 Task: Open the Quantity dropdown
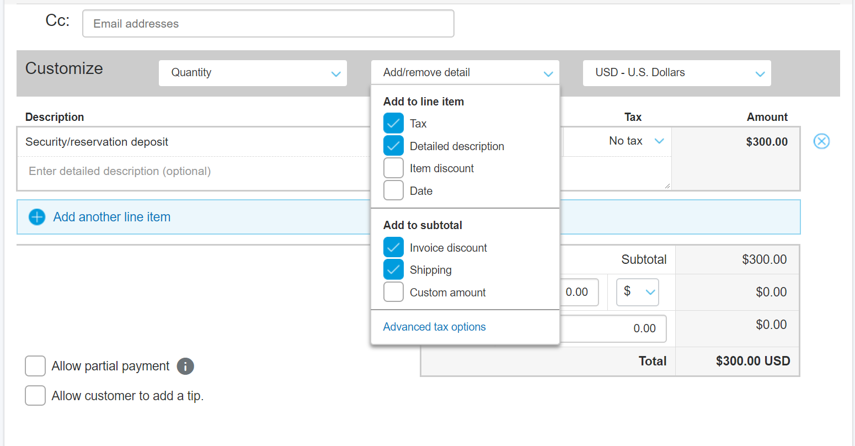point(253,72)
